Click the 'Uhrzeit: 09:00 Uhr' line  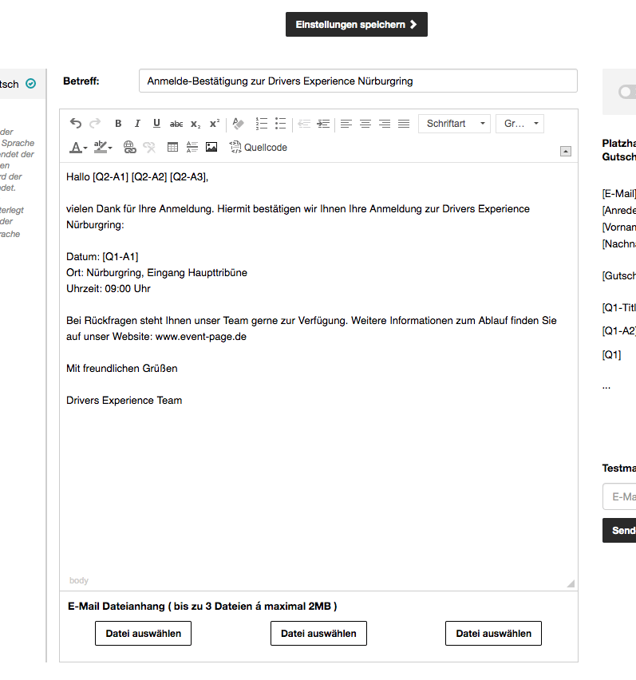pos(109,289)
